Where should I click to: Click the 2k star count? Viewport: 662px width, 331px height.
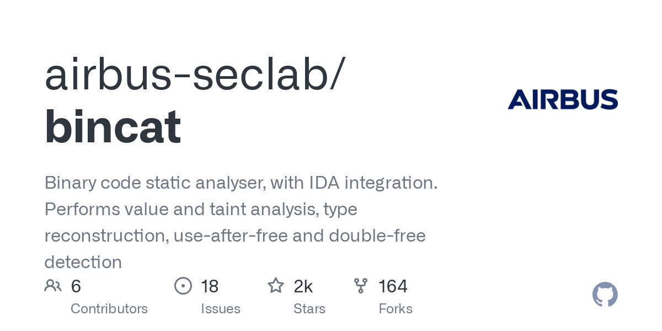pyautogui.click(x=303, y=286)
